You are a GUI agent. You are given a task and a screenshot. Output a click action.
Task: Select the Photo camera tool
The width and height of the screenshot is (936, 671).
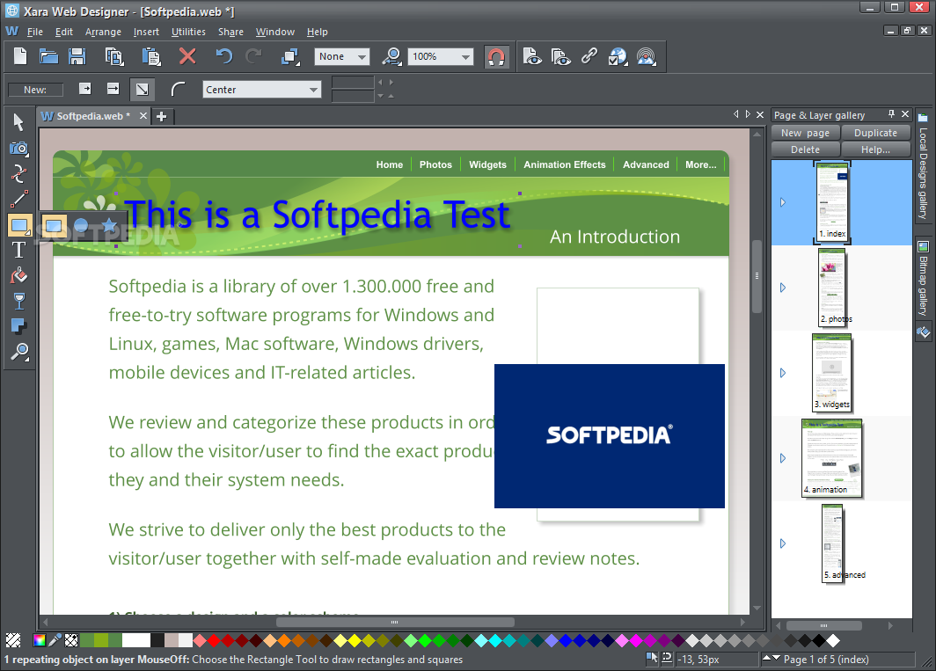coord(18,148)
